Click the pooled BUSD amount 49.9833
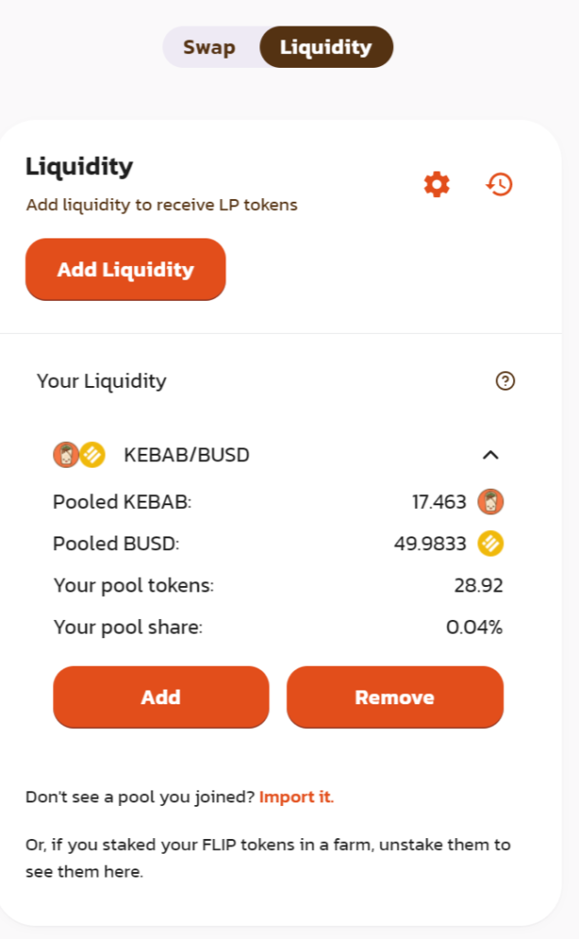The width and height of the screenshot is (579, 939). [x=431, y=544]
